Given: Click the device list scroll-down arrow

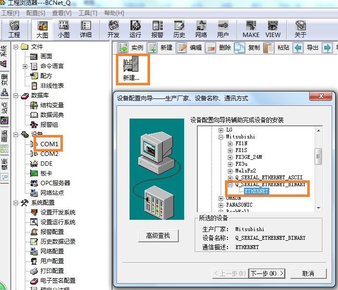Looking at the screenshot, I should click(x=319, y=208).
